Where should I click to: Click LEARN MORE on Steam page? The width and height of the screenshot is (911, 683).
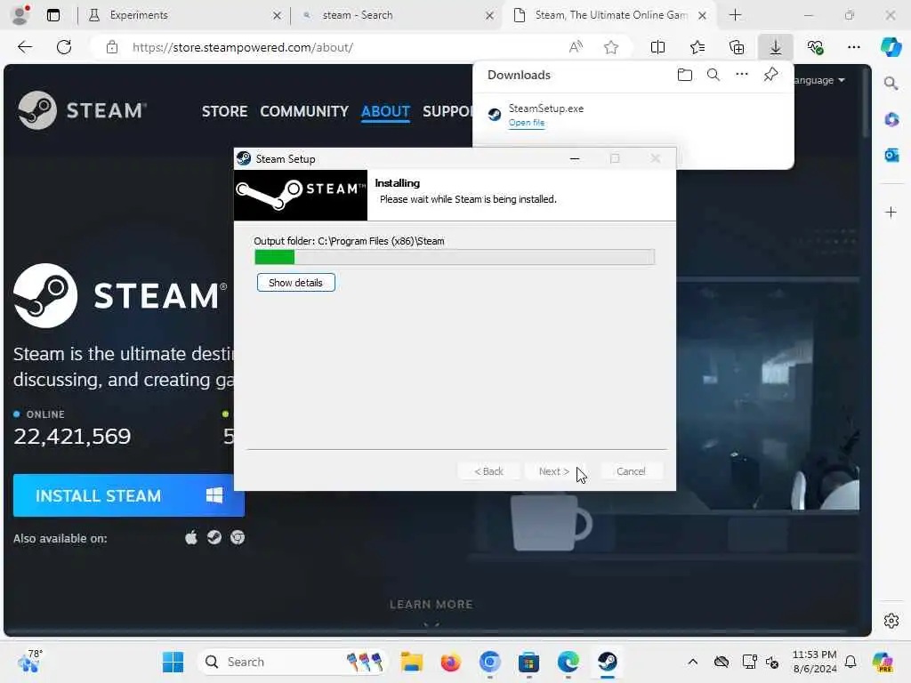tap(431, 604)
